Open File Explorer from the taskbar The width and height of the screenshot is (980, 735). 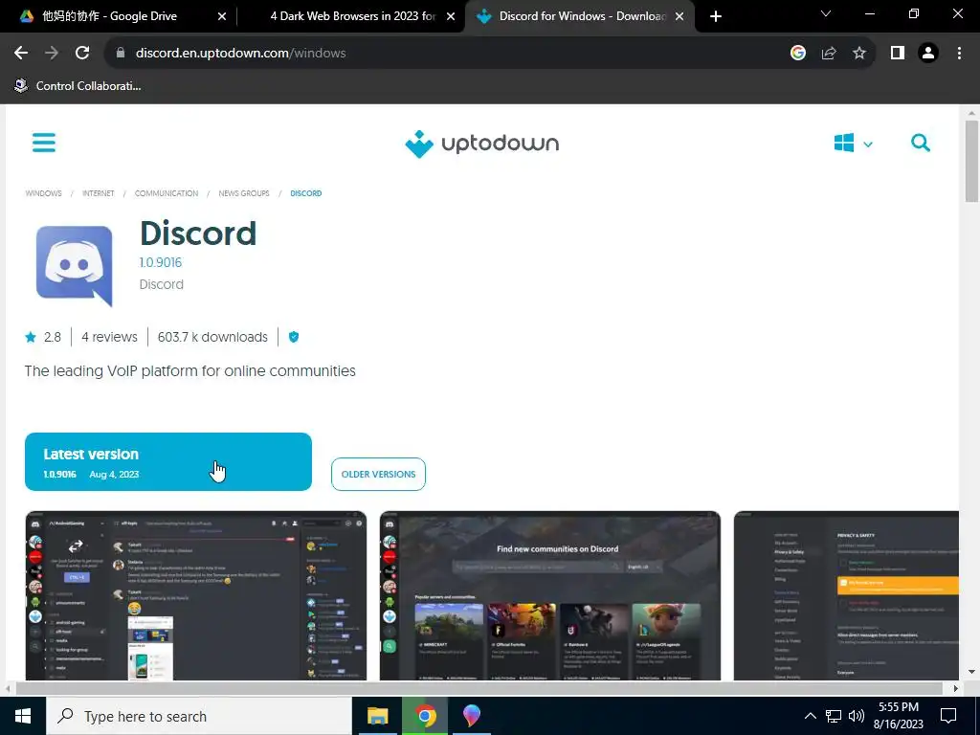377,716
